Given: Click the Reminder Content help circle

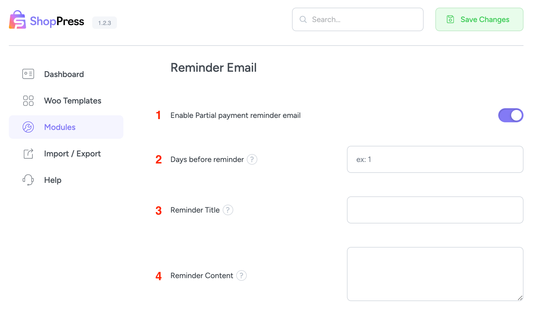Looking at the screenshot, I should [x=241, y=275].
